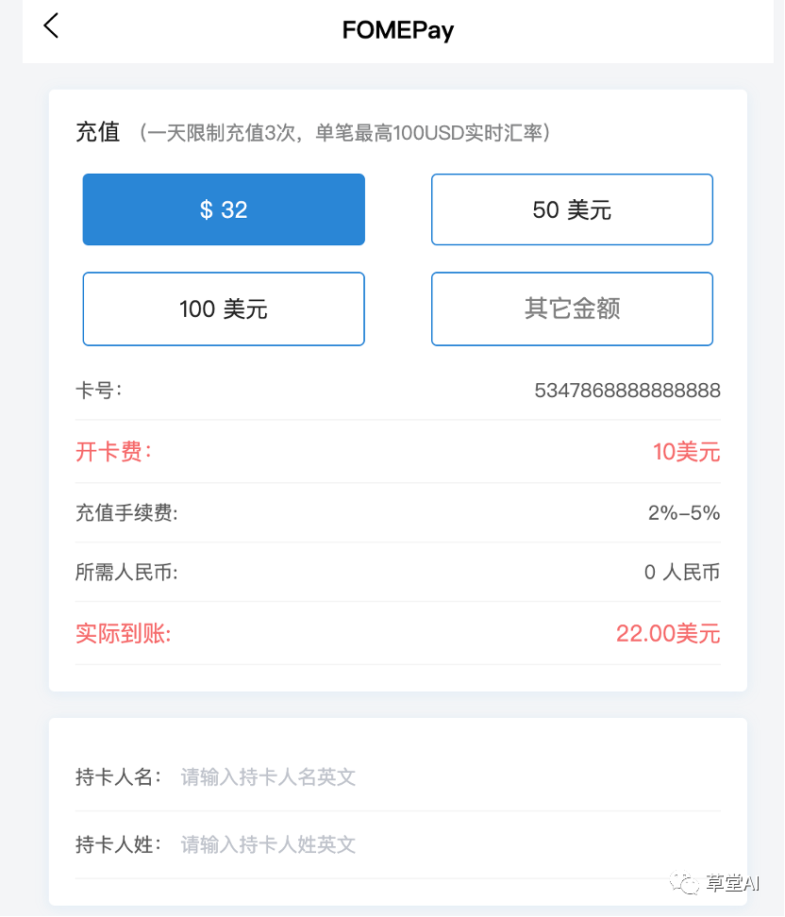Click the WeChat logo watermark icon
Image resolution: width=785 pixels, height=917 pixels.
click(687, 882)
